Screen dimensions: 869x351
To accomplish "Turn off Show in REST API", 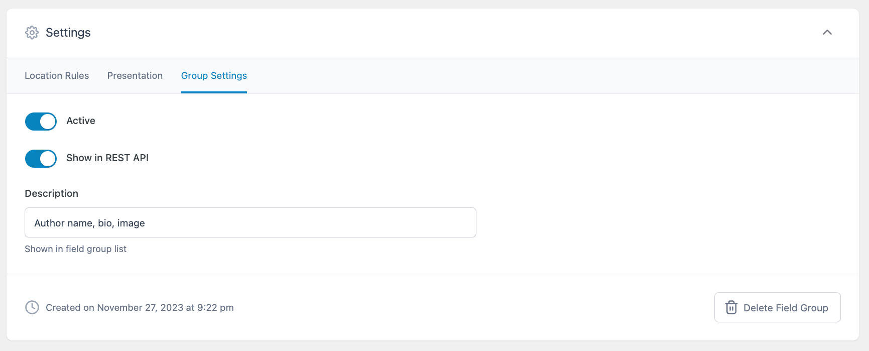I will click(41, 158).
